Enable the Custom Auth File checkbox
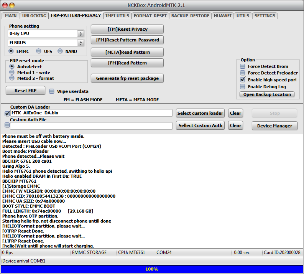 (7, 125)
